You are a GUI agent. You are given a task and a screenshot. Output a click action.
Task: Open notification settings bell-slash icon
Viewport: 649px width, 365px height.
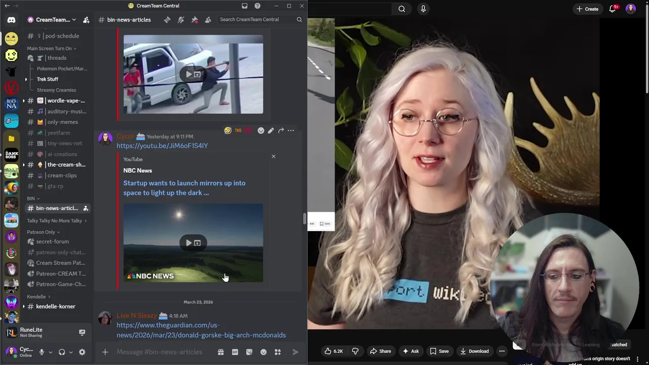(181, 19)
